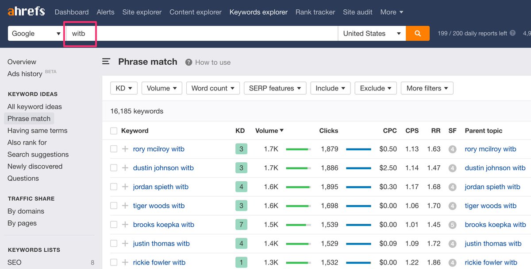
Task: Click KD badge 3 for rory mcilroy witb
Action: pos(241,149)
